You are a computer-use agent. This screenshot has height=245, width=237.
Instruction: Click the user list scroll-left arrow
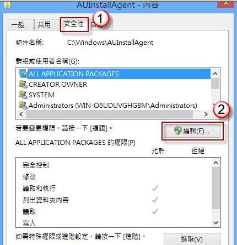pyautogui.click(x=21, y=114)
